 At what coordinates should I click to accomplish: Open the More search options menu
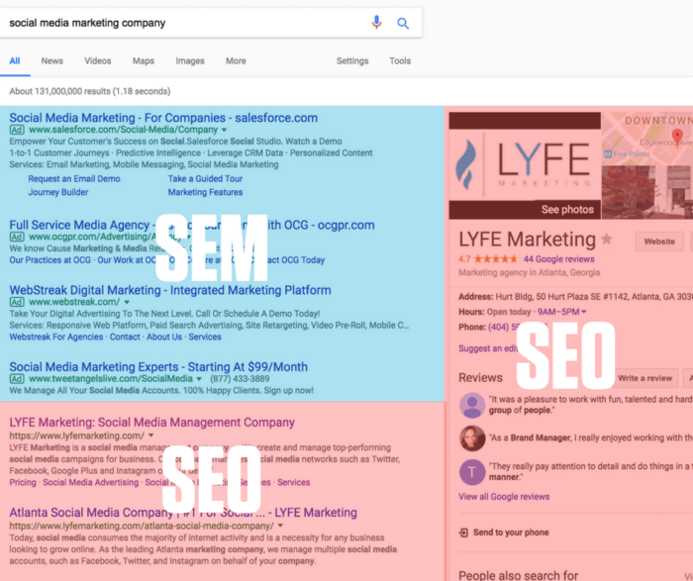(236, 61)
